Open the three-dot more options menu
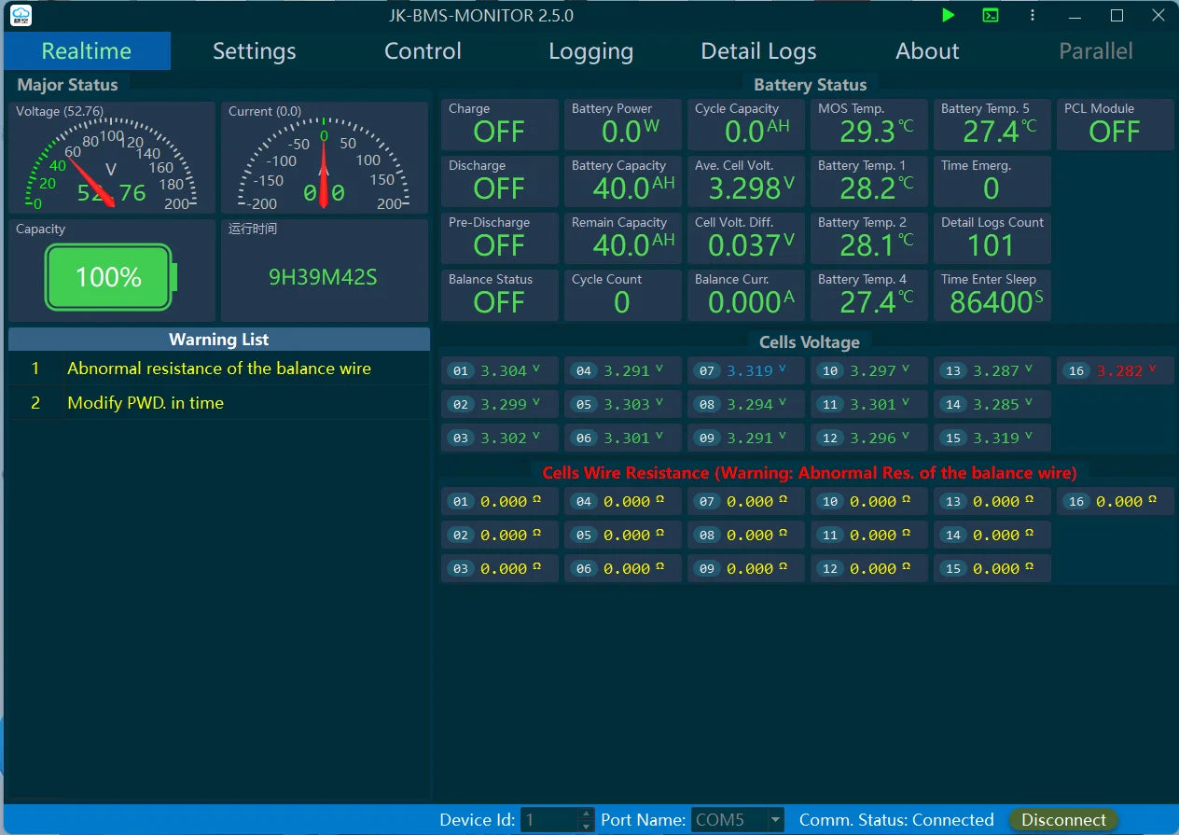The height and width of the screenshot is (835, 1179). [1033, 15]
